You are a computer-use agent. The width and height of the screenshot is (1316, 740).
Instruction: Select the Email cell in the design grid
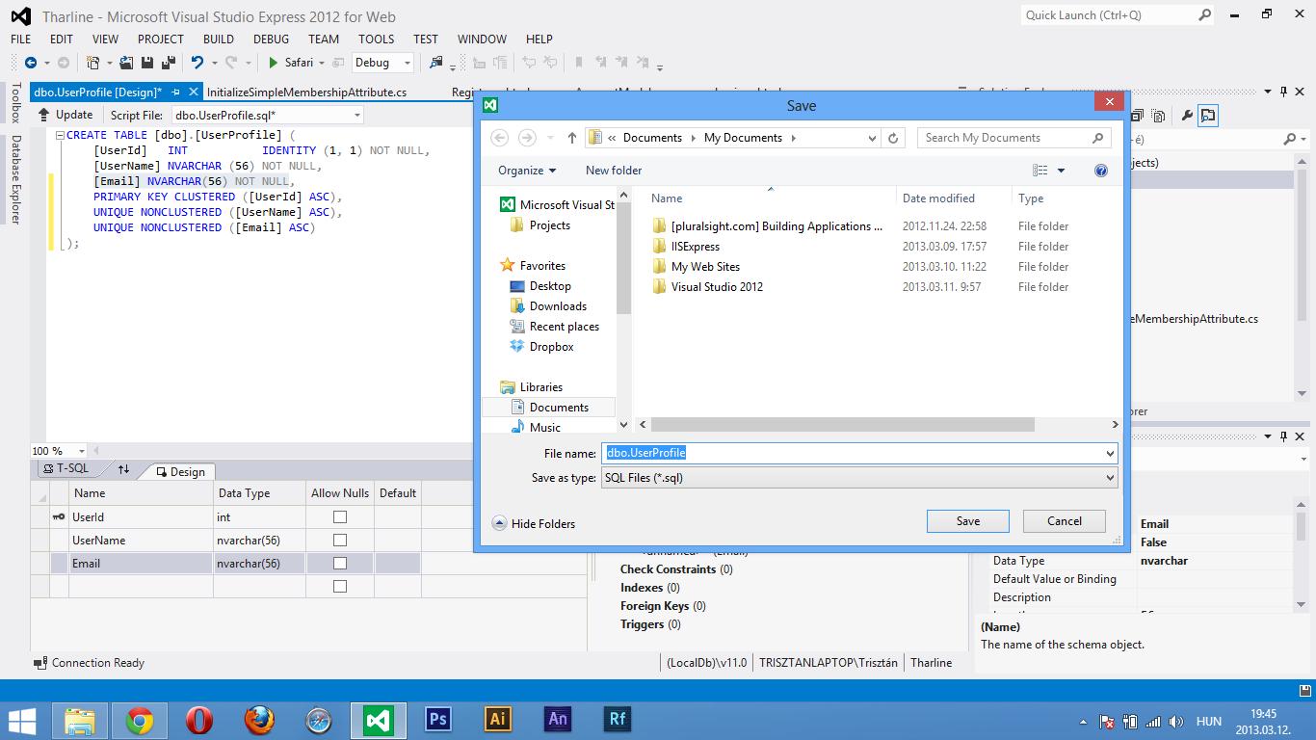(x=141, y=564)
